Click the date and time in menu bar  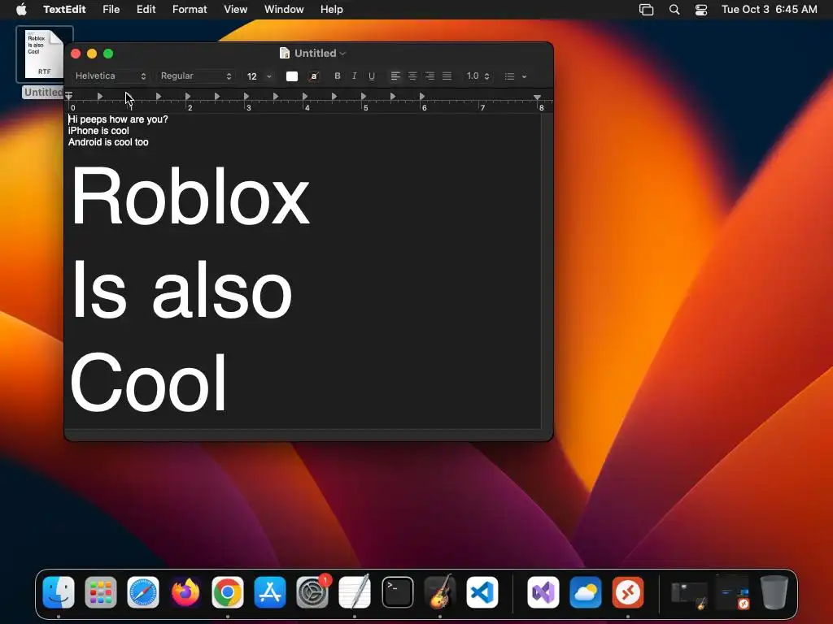coord(770,9)
